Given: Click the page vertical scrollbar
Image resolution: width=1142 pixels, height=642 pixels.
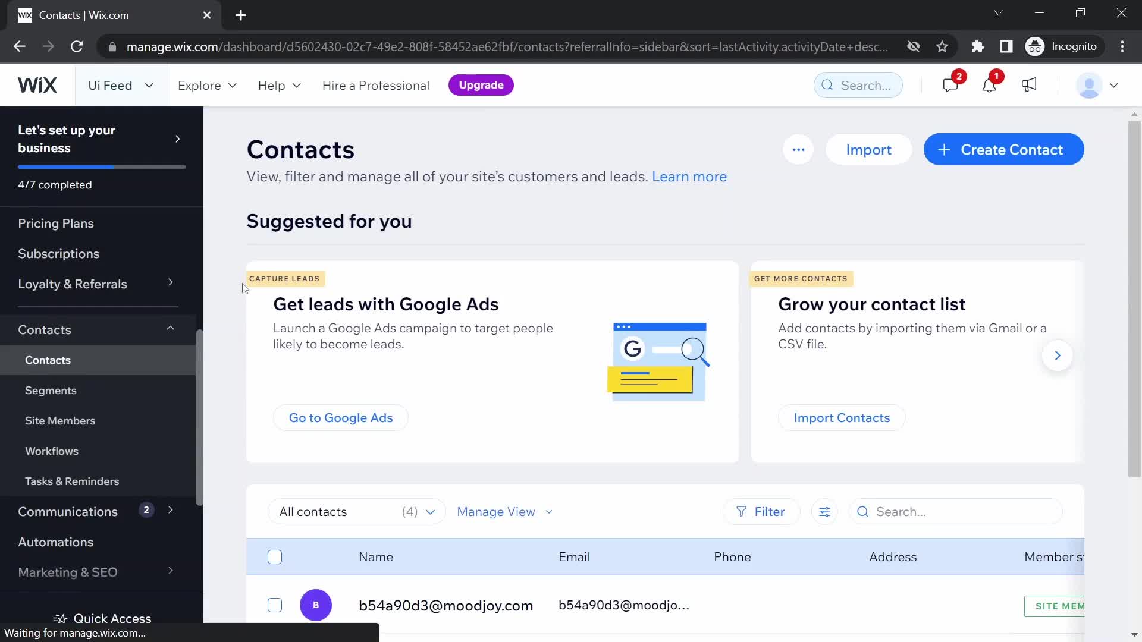Looking at the screenshot, I should 1134,298.
